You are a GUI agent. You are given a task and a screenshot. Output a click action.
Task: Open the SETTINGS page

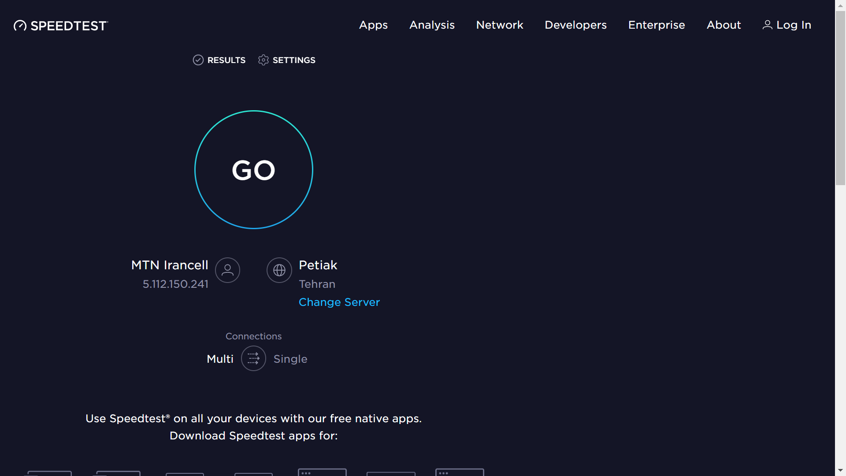click(287, 60)
